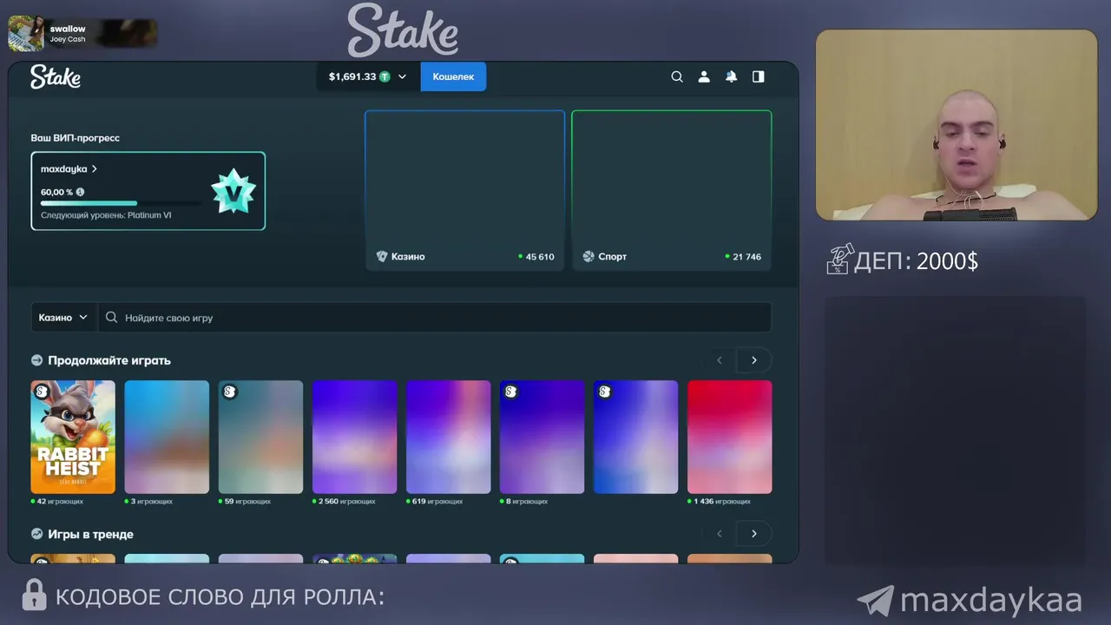Expand maxdayka profile chevron
This screenshot has height=625, width=1111.
(x=95, y=169)
